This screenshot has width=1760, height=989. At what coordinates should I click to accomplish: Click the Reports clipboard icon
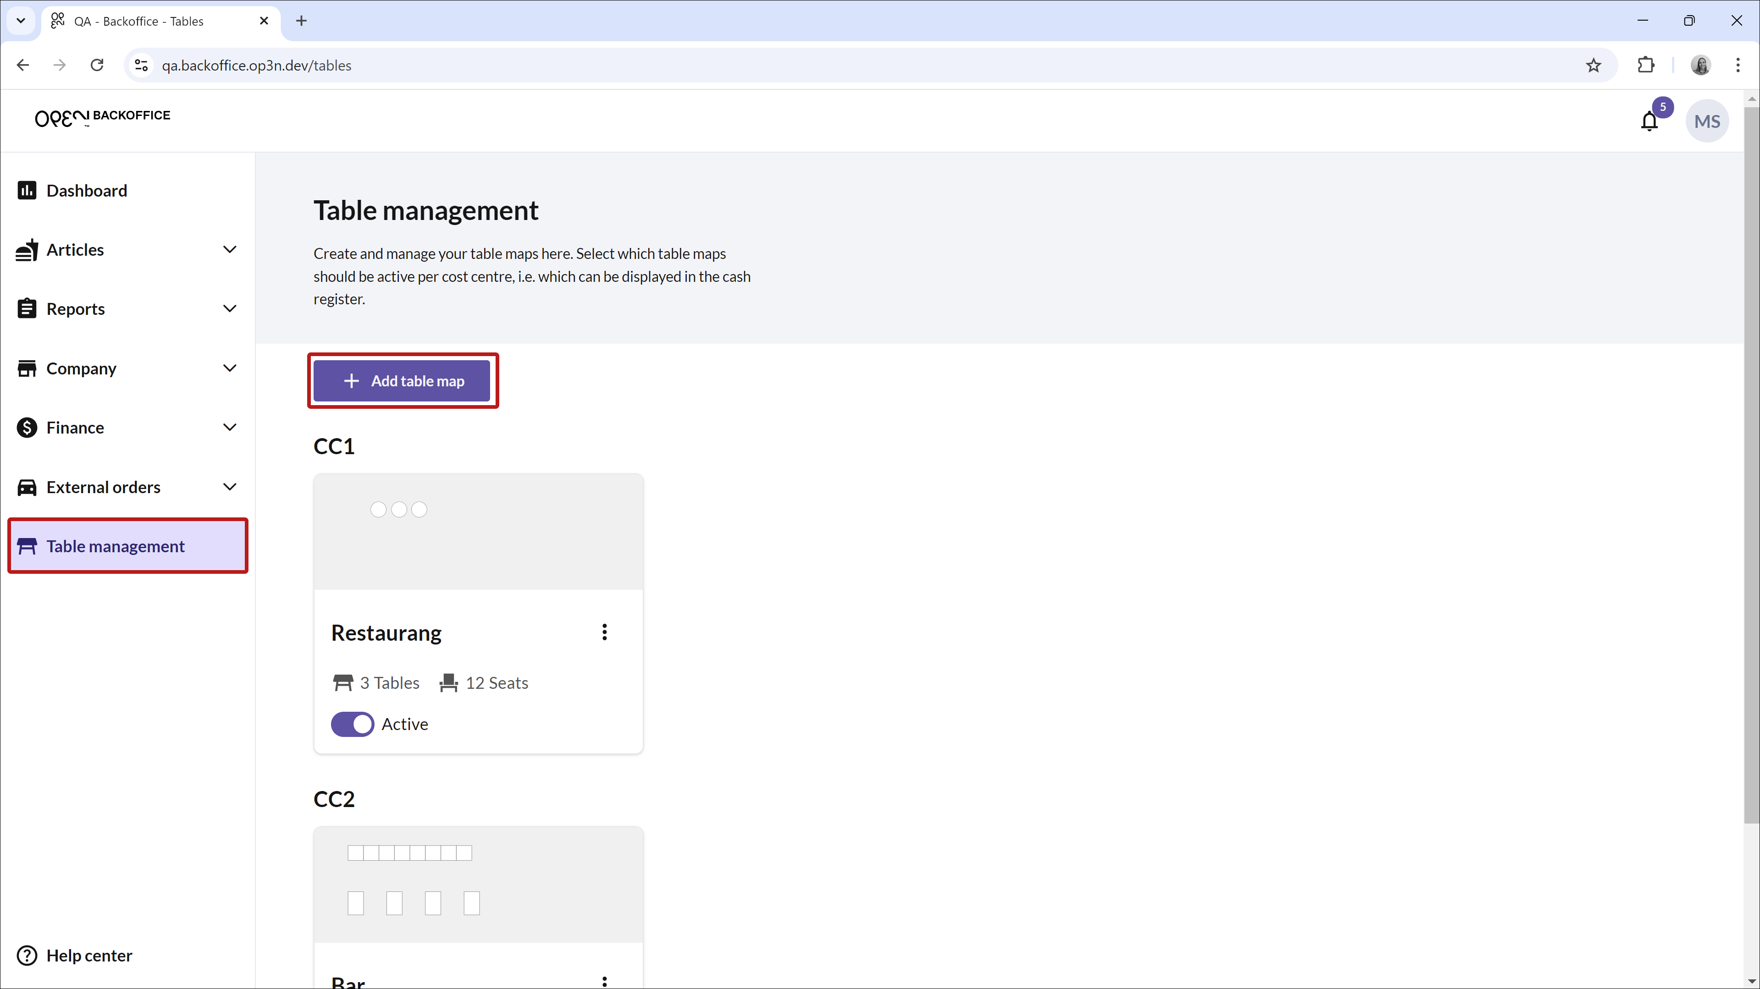click(27, 309)
